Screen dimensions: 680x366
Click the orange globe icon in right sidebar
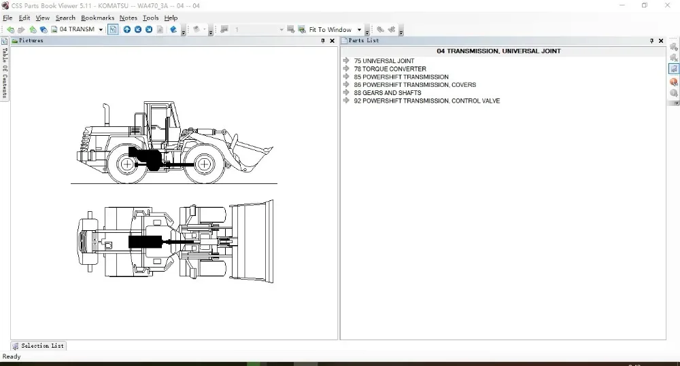click(x=673, y=81)
